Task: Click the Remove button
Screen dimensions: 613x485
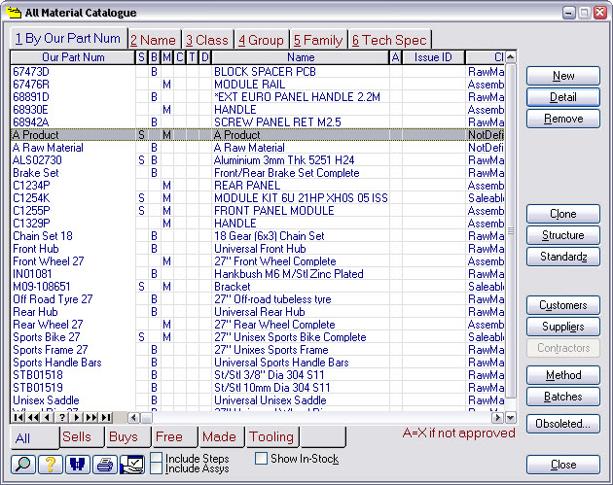Action: pyautogui.click(x=563, y=119)
